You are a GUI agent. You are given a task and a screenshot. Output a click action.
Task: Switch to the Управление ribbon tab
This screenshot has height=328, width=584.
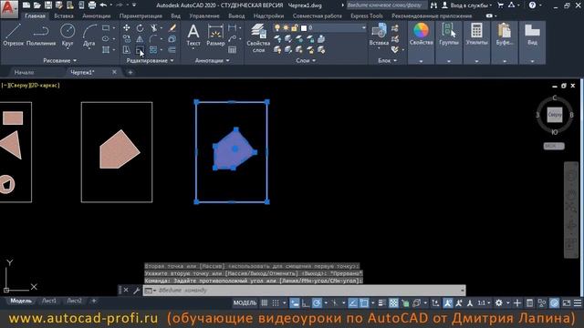pyautogui.click(x=204, y=16)
